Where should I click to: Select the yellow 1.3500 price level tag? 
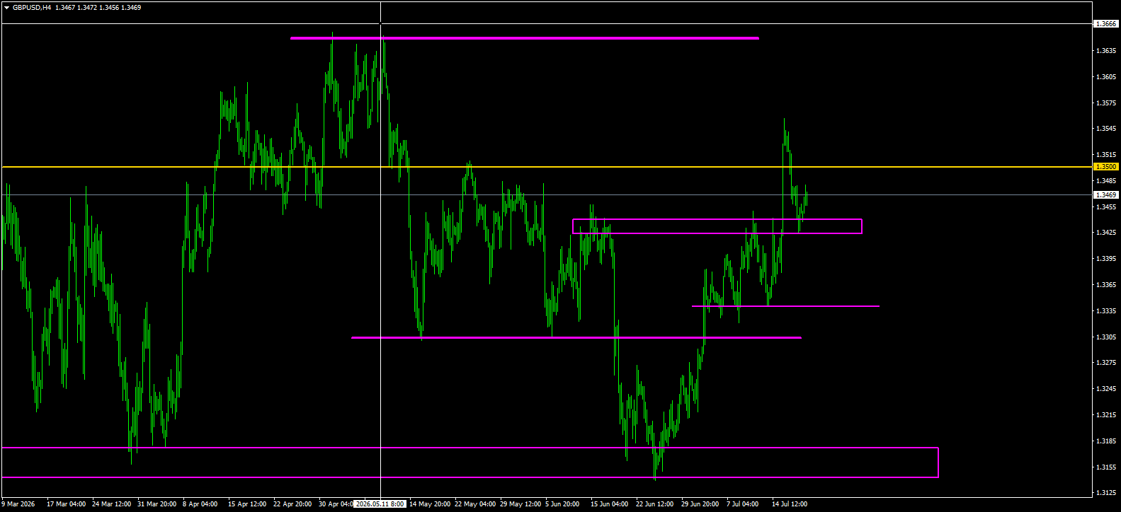1106,167
